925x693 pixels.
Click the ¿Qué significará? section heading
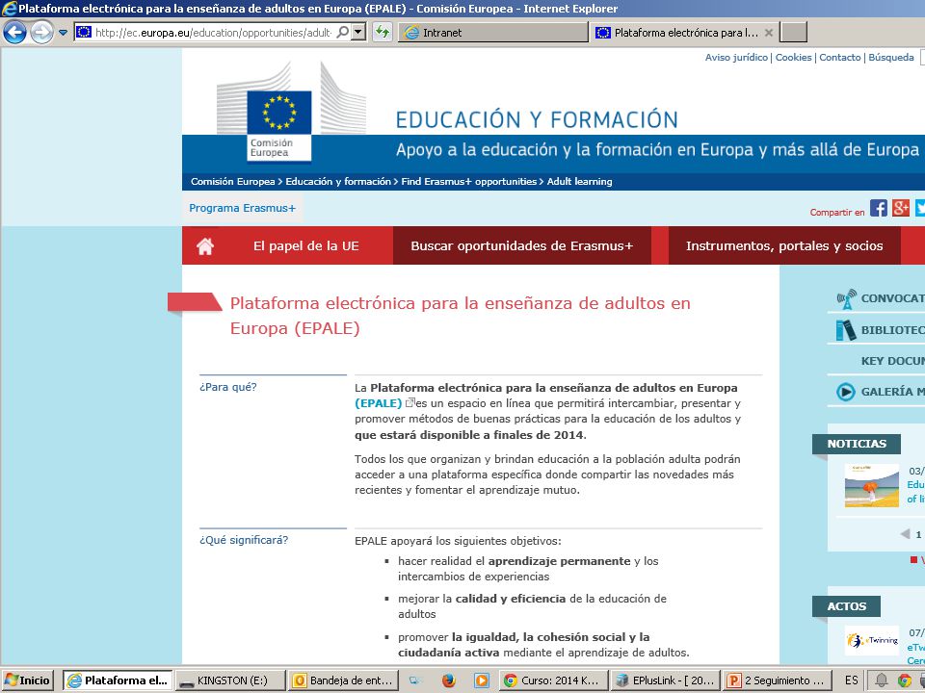point(244,540)
